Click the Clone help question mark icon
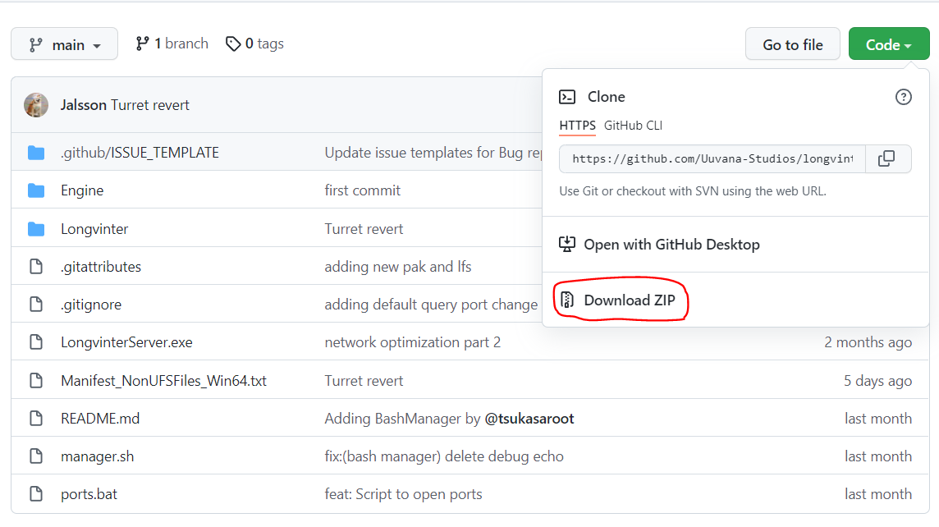Screen dimensions: 939x527 [903, 97]
